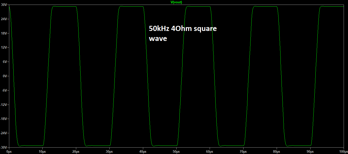348x154 pixels.
Task: Click the 30V vertical axis label
Action: pos(4,5)
